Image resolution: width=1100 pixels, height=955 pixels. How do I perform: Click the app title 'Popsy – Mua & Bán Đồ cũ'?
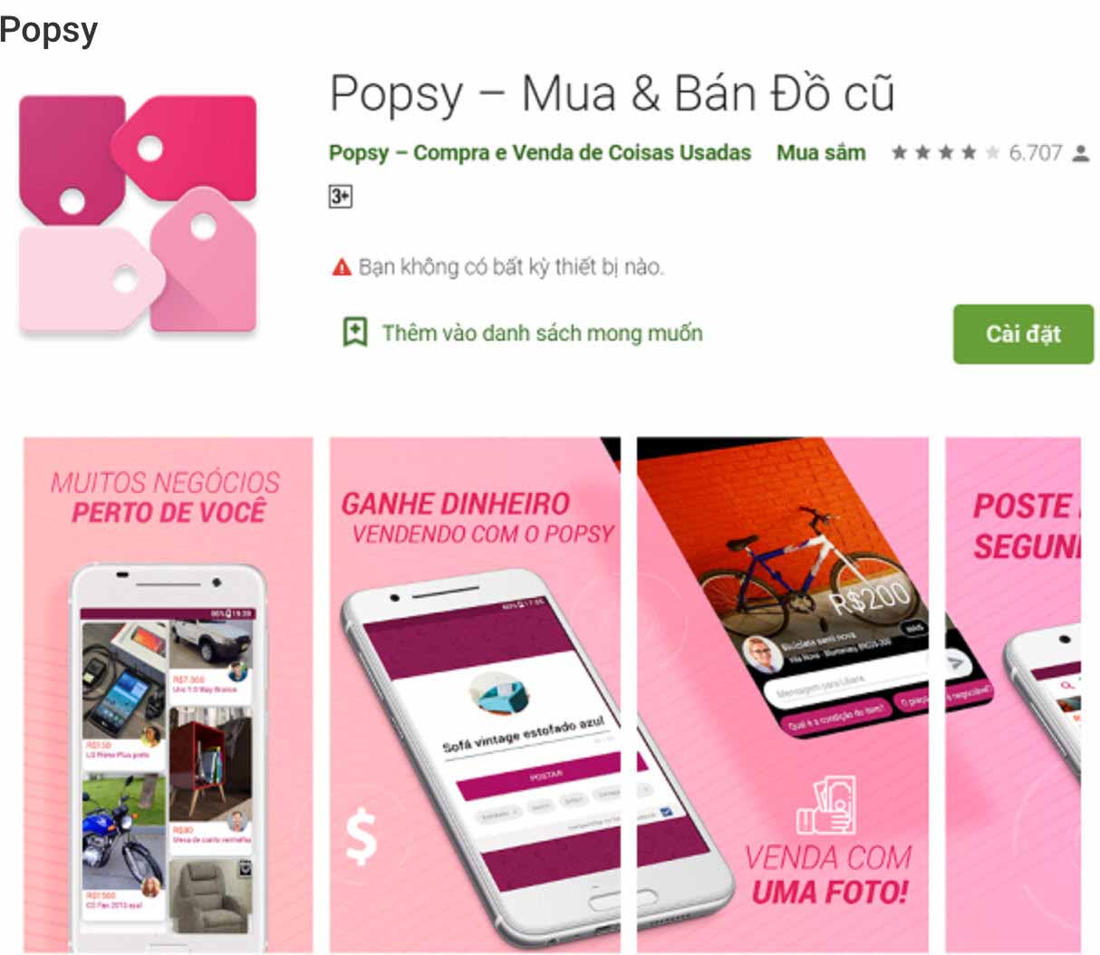tap(612, 93)
